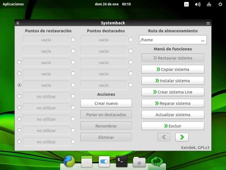Tick the first restore point checkbox
This screenshot has height=170, width=226.
coord(73,40)
